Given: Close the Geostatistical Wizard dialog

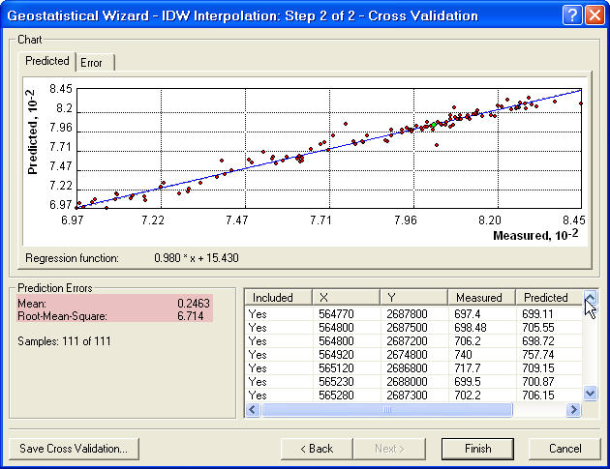Looking at the screenshot, I should pyautogui.click(x=593, y=15).
